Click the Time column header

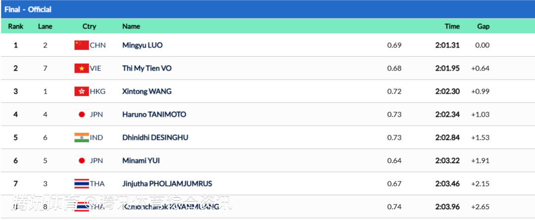(452, 26)
